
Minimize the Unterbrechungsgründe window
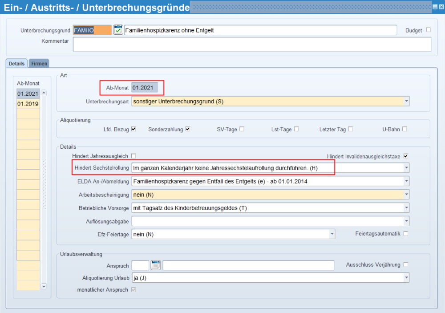(435, 7)
